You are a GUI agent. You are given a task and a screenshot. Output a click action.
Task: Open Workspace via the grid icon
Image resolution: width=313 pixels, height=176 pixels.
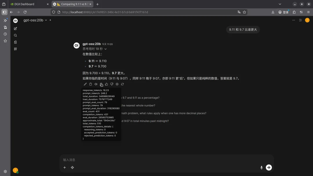[15, 49]
